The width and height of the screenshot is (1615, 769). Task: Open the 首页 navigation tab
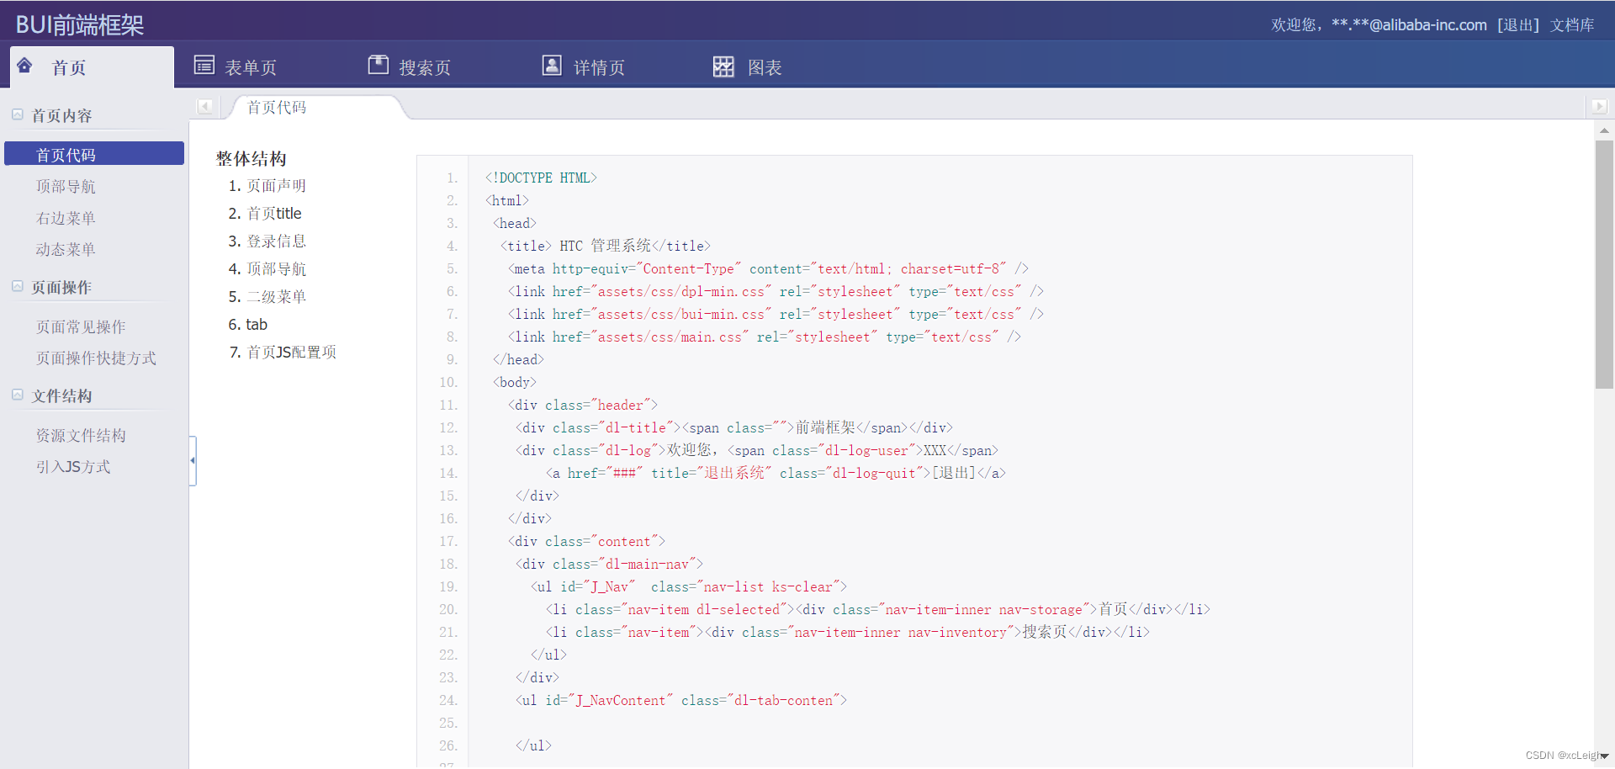point(92,67)
